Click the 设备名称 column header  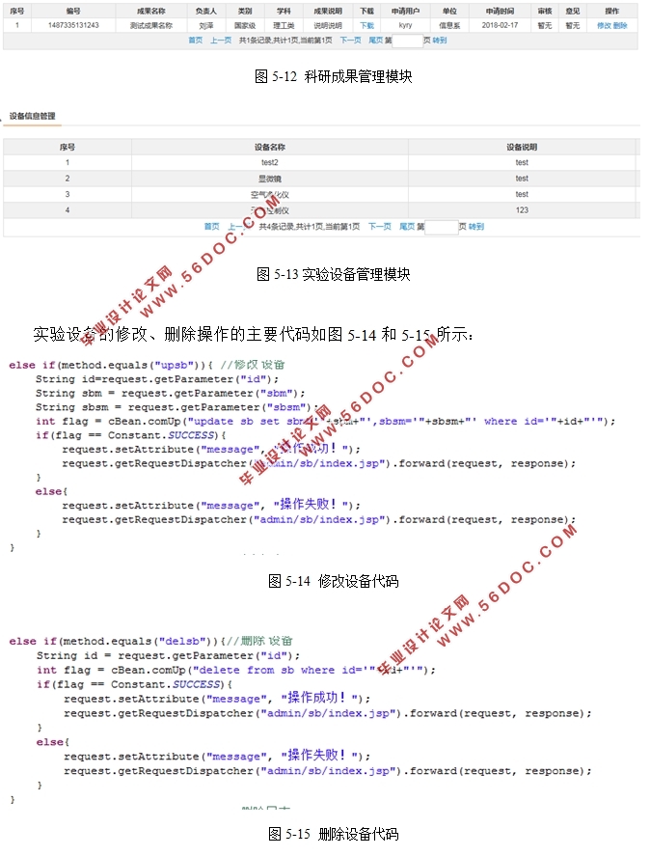[270, 147]
